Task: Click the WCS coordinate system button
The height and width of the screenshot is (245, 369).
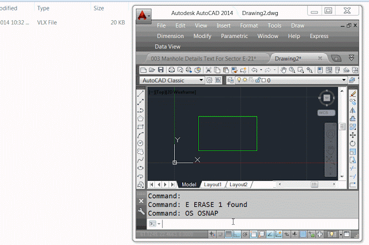Action: pos(326,113)
